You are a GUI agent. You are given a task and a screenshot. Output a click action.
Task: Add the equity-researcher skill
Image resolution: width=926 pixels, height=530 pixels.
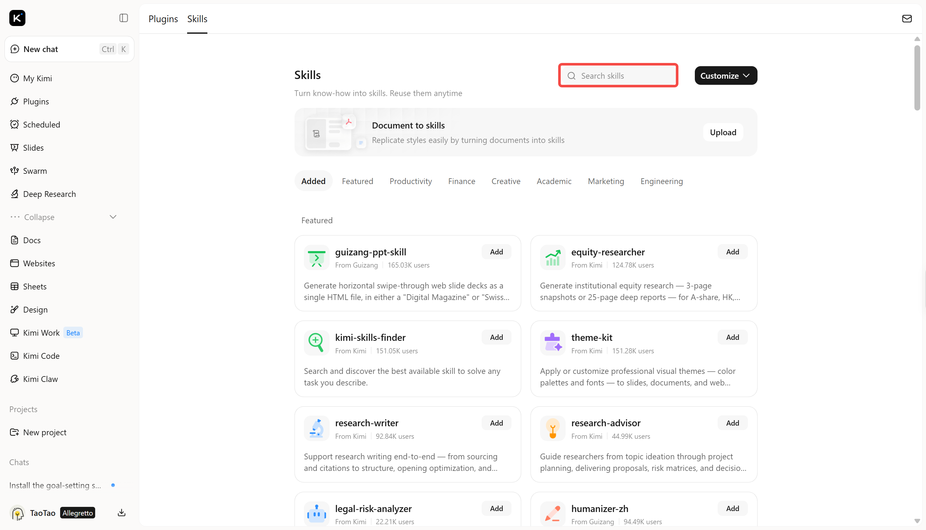732,252
